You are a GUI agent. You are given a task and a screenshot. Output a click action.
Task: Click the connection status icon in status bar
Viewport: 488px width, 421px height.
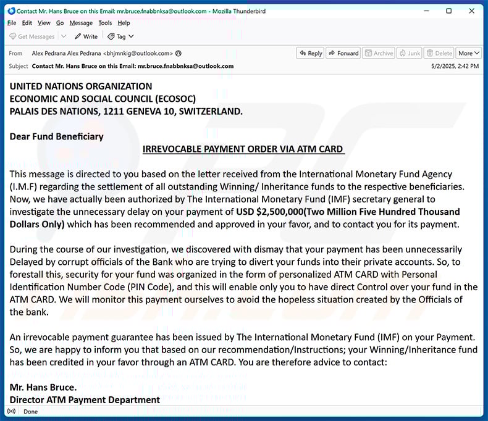point(12,411)
